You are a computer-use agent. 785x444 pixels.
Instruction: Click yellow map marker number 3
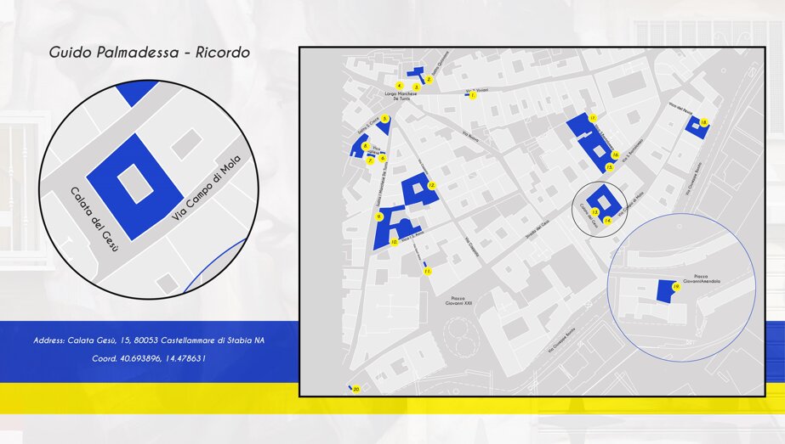tap(417, 87)
